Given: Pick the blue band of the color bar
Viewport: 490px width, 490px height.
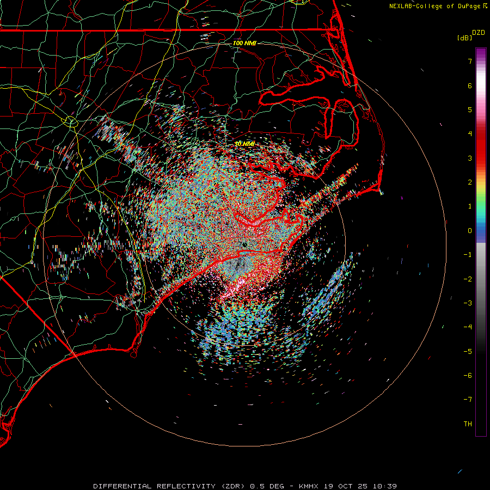Looking at the screenshot, I should 481,233.
